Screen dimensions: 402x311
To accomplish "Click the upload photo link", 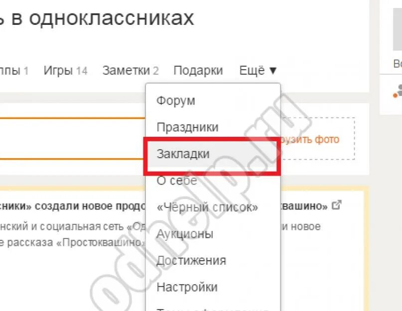I will pyautogui.click(x=310, y=140).
